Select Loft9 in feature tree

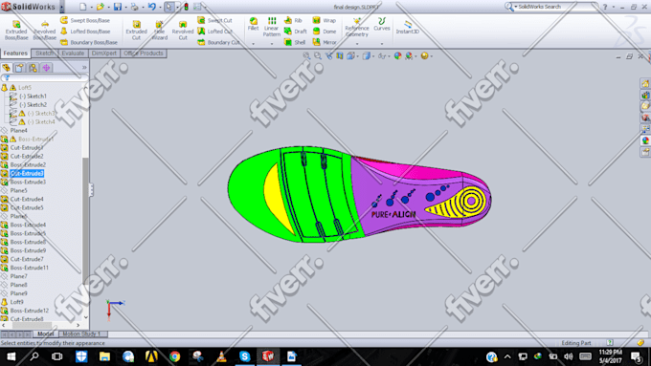tap(16, 302)
